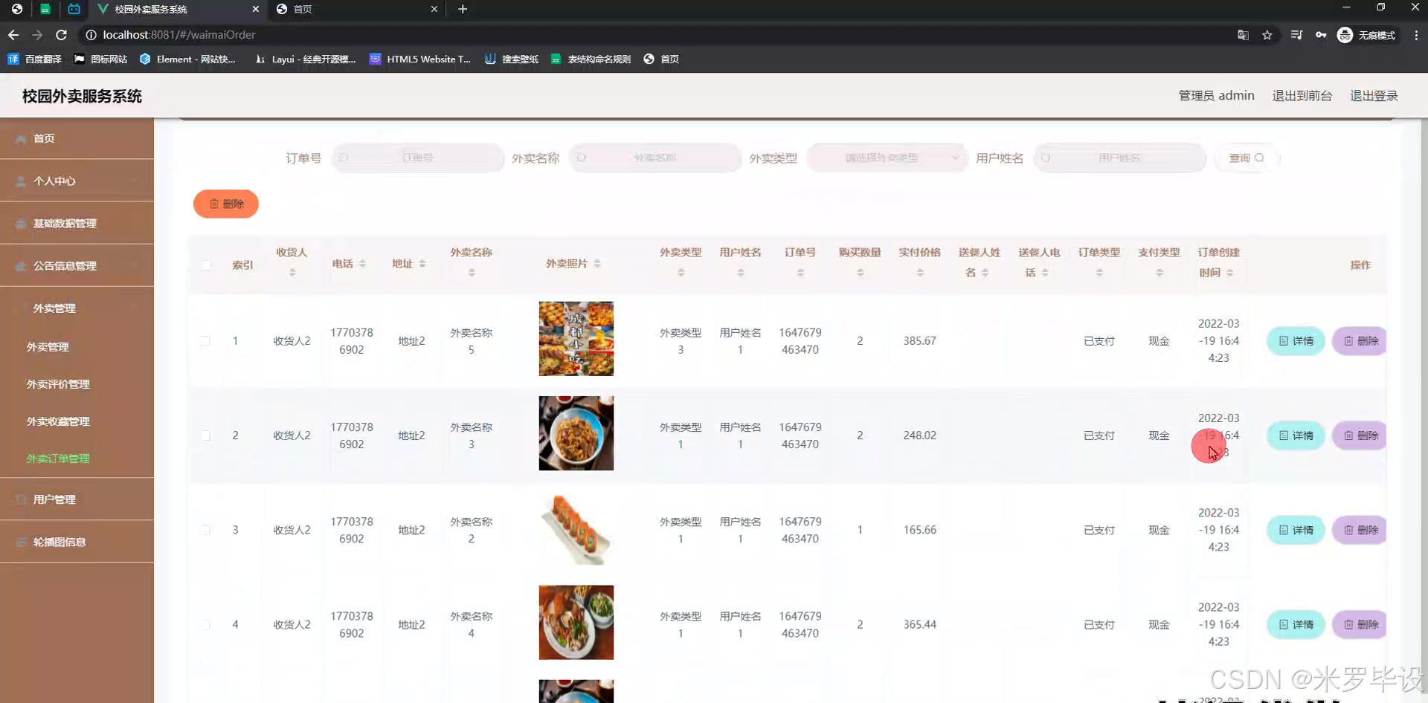Click the trash icon on the 删除 button
This screenshot has height=703, width=1428.
214,204
